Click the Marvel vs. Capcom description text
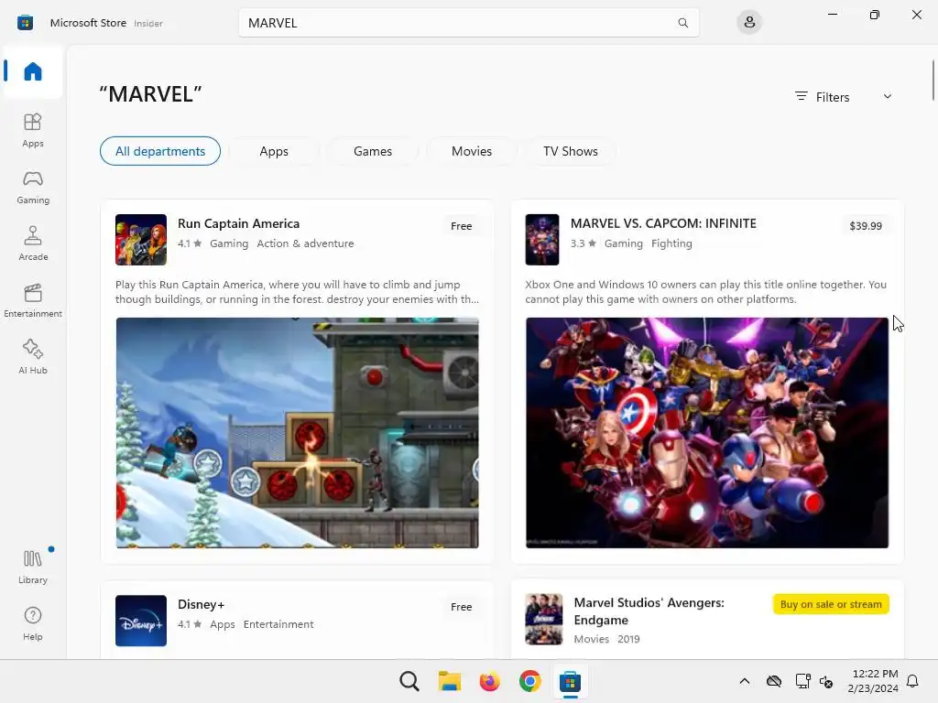938x703 pixels. click(x=706, y=292)
